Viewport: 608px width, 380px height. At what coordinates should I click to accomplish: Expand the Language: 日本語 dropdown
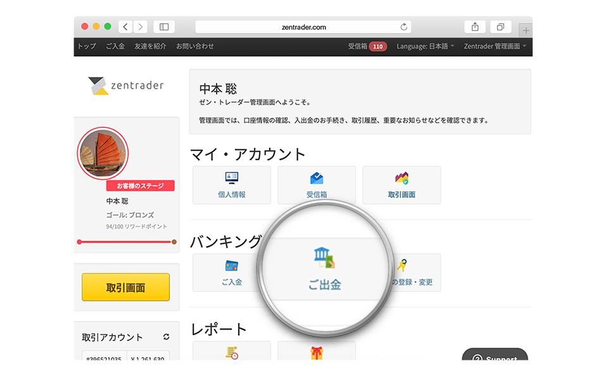click(x=426, y=46)
